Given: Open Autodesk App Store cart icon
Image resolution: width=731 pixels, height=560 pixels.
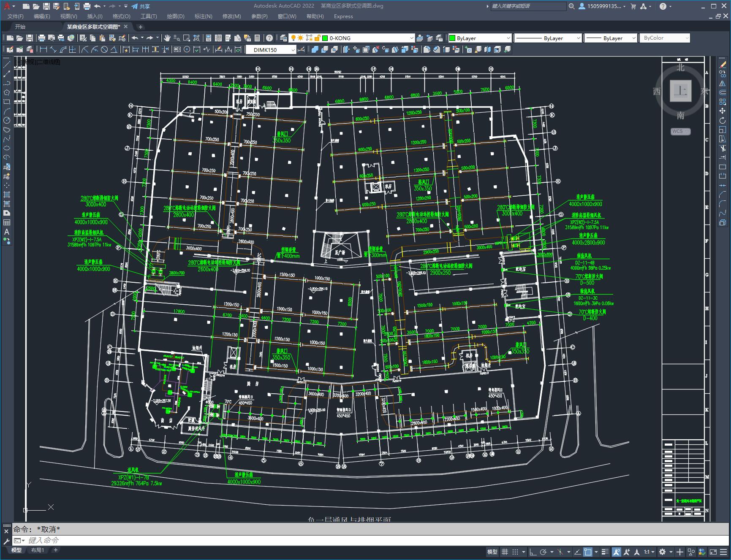Looking at the screenshot, I should pos(633,6).
